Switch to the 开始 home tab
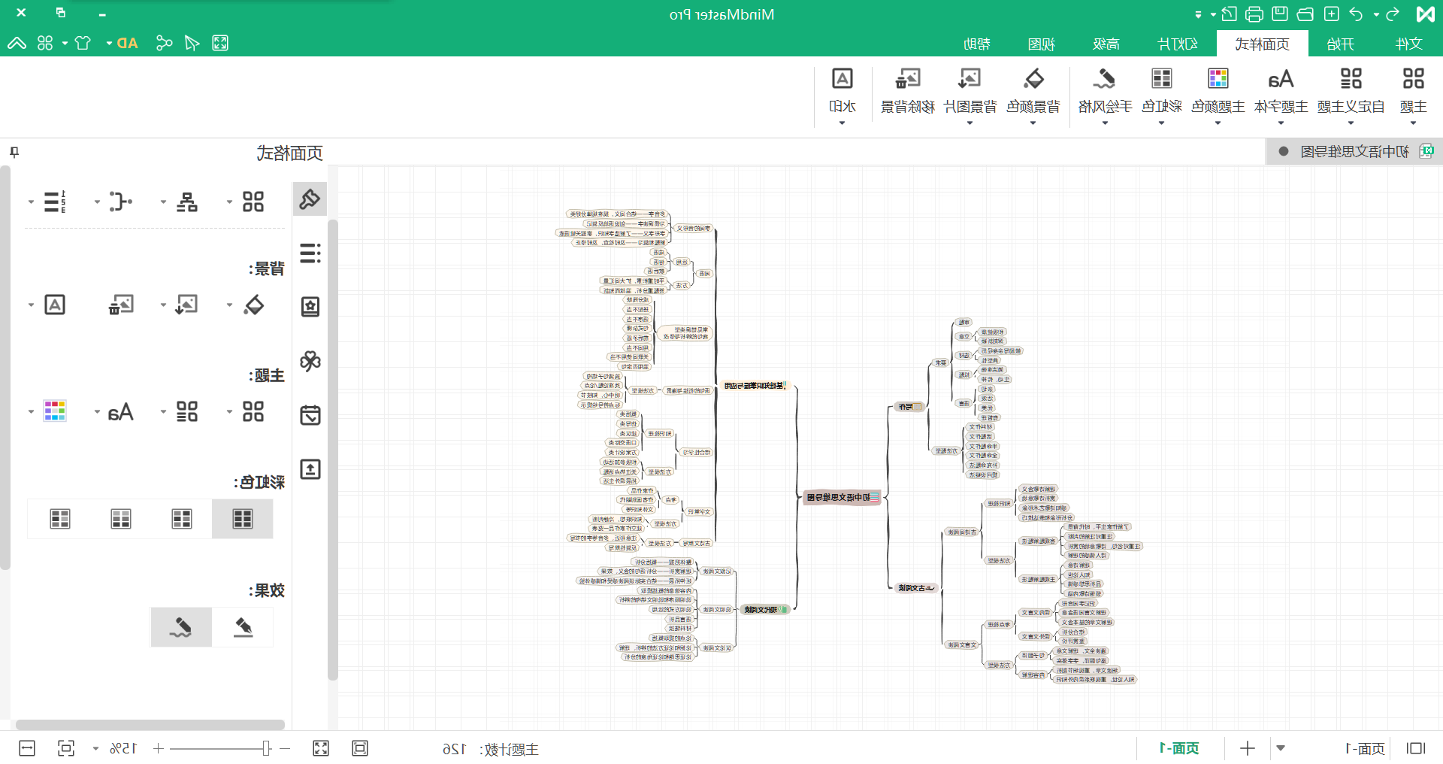 pyautogui.click(x=1340, y=44)
